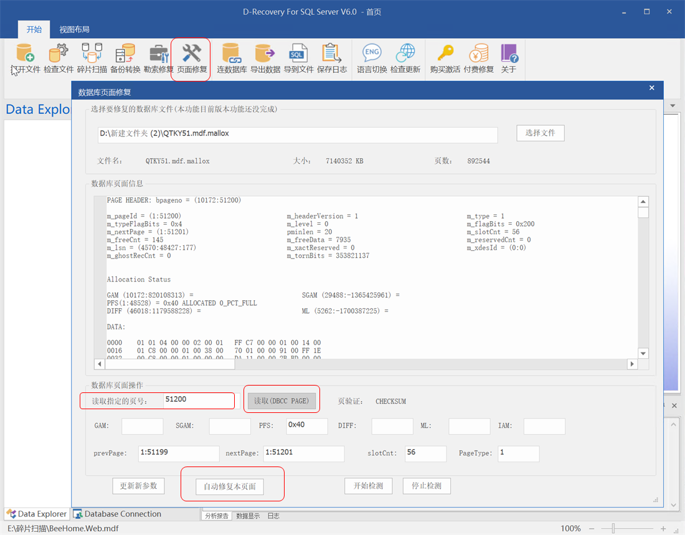Click 读取(DBCC PAGE) button
Image resolution: width=685 pixels, height=535 pixels.
(281, 401)
